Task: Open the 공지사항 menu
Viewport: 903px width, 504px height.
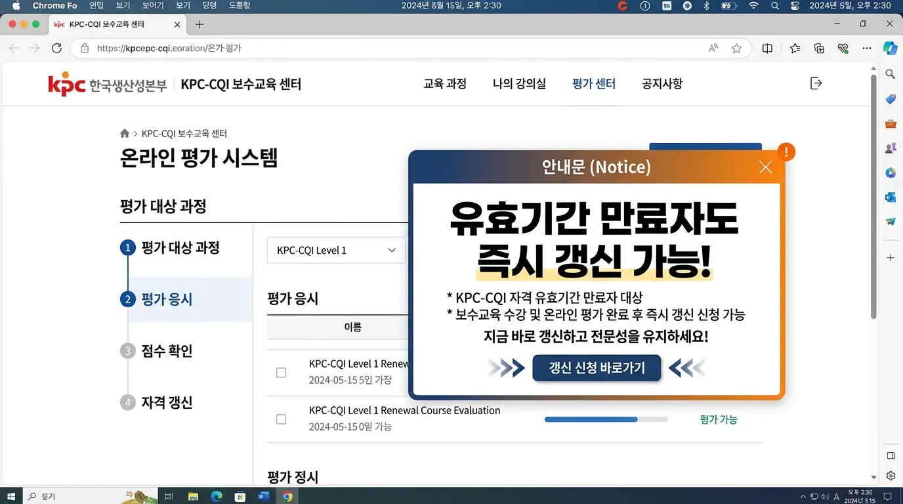Action: 662,83
